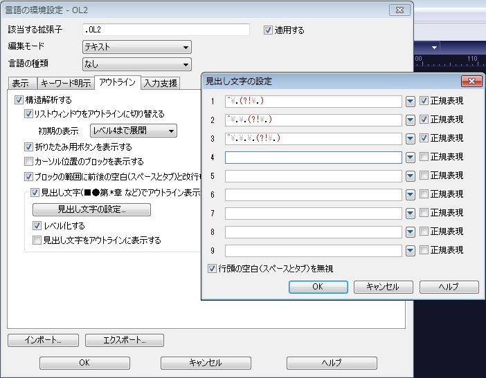This screenshot has height=378, width=486.
Task: Open dropdown arrow beside heading row 3
Action: (x=410, y=138)
